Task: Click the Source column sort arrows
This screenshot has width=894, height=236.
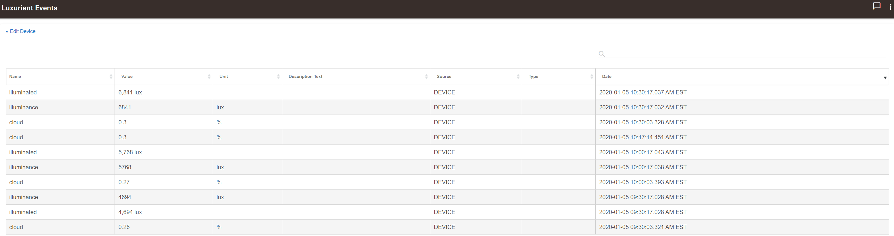Action: (x=518, y=77)
